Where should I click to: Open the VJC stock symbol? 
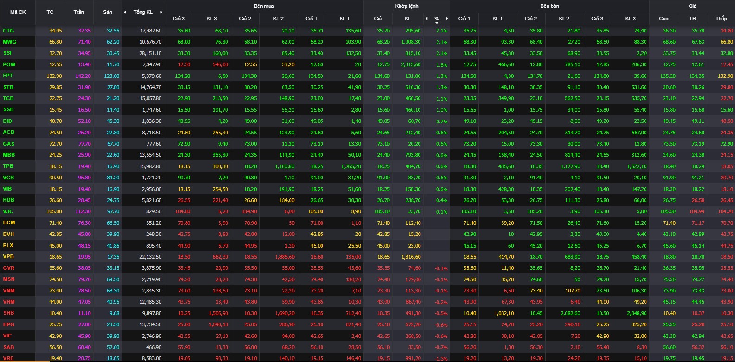click(x=8, y=211)
